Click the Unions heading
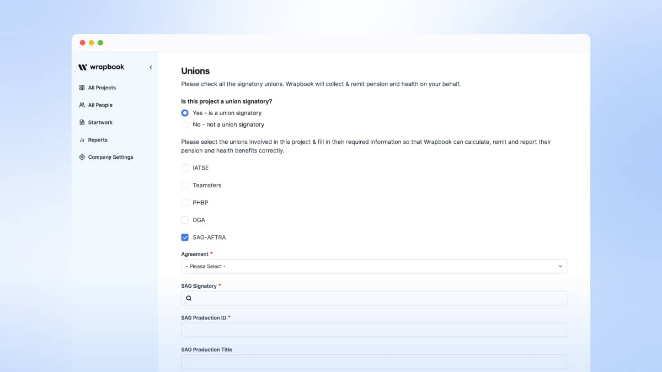 [x=195, y=71]
